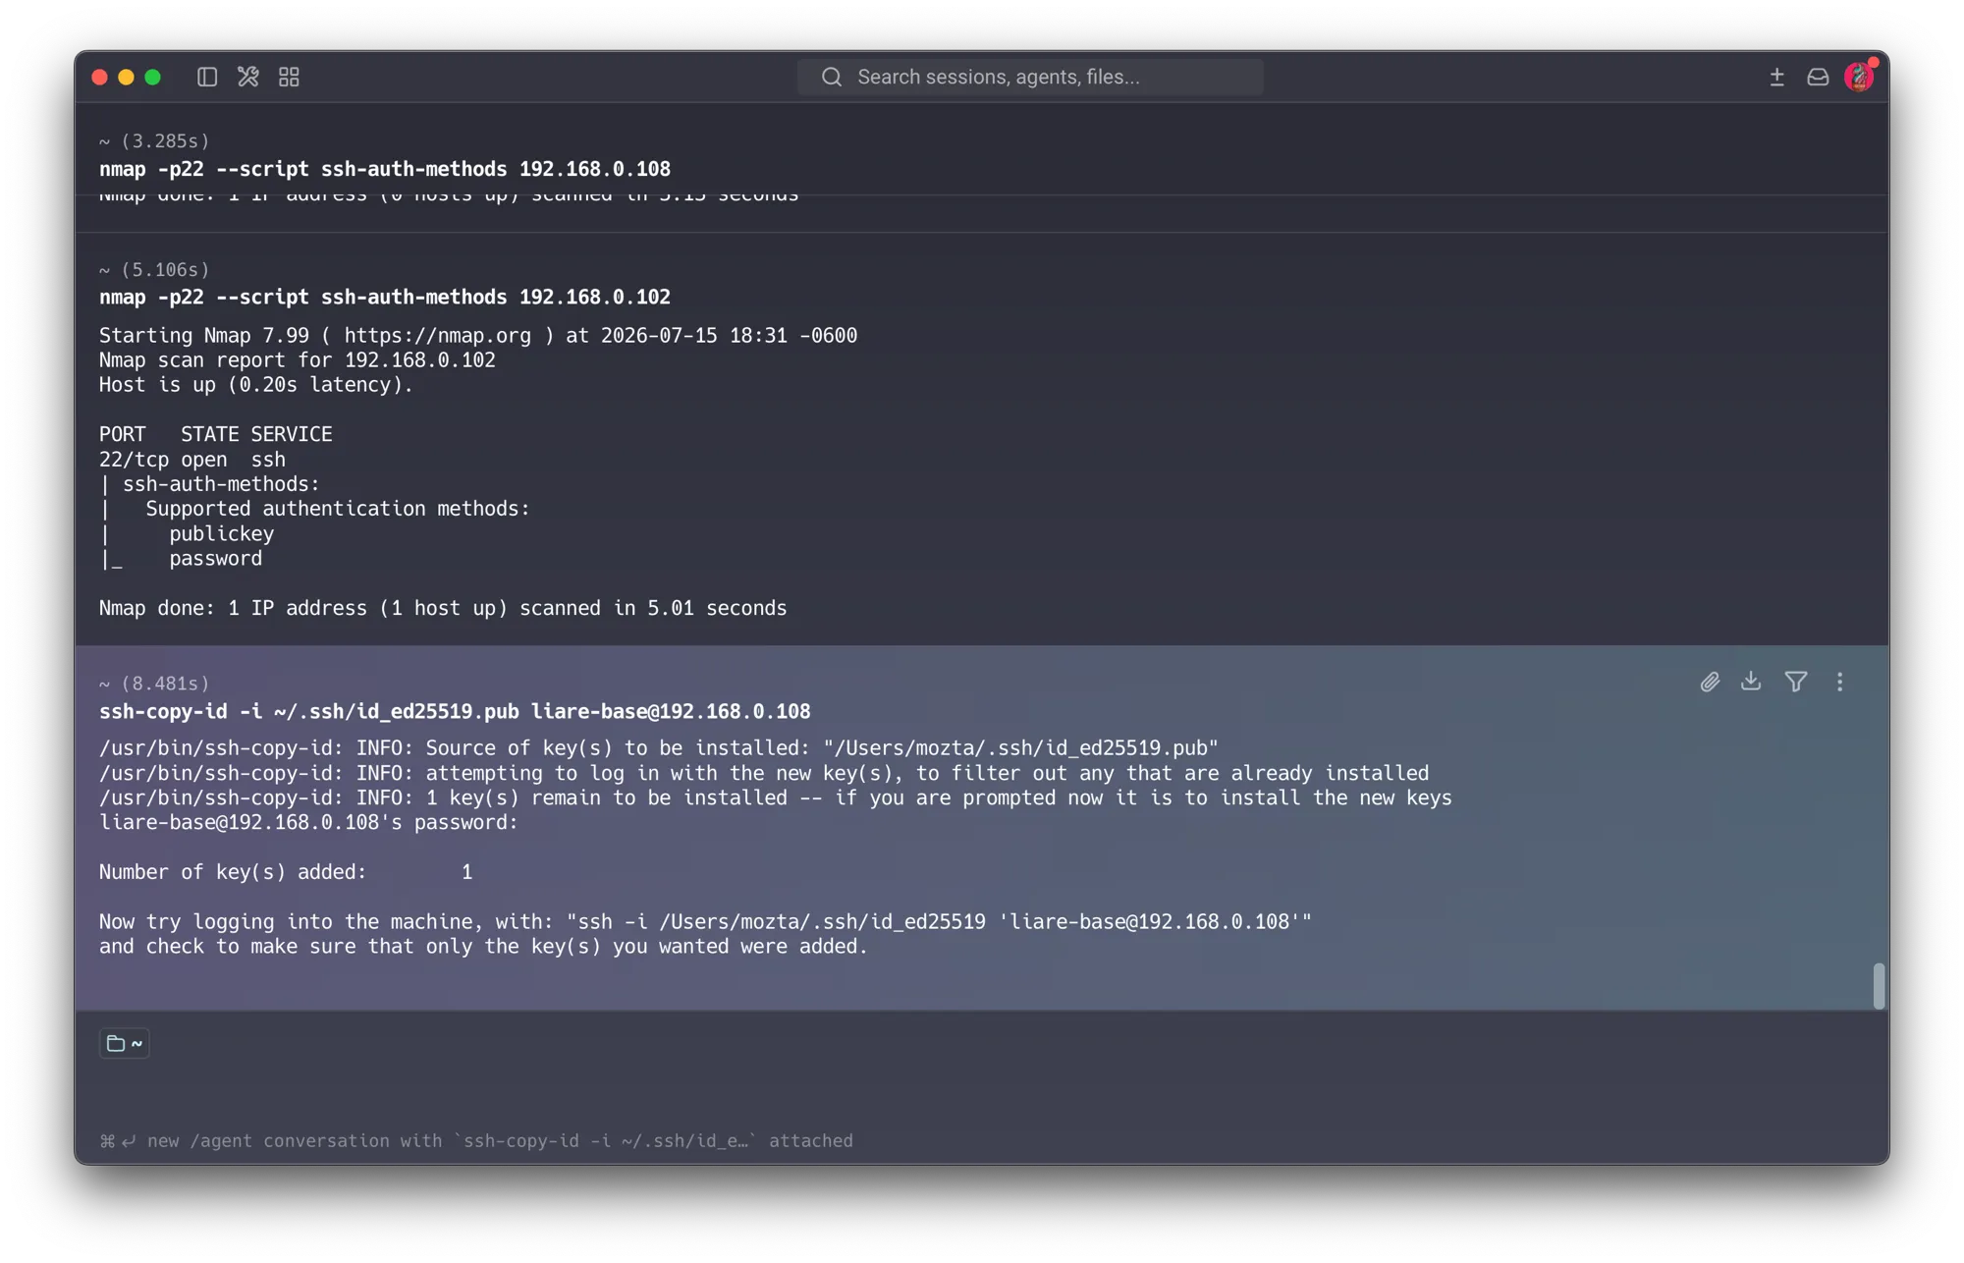Open the block's three-dot more menu

pyautogui.click(x=1839, y=682)
